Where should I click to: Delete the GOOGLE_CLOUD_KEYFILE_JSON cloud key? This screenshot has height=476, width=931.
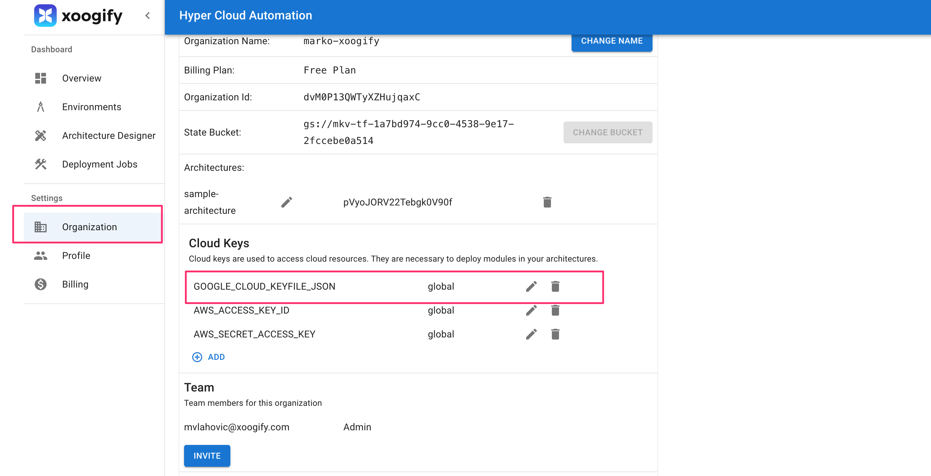point(555,286)
